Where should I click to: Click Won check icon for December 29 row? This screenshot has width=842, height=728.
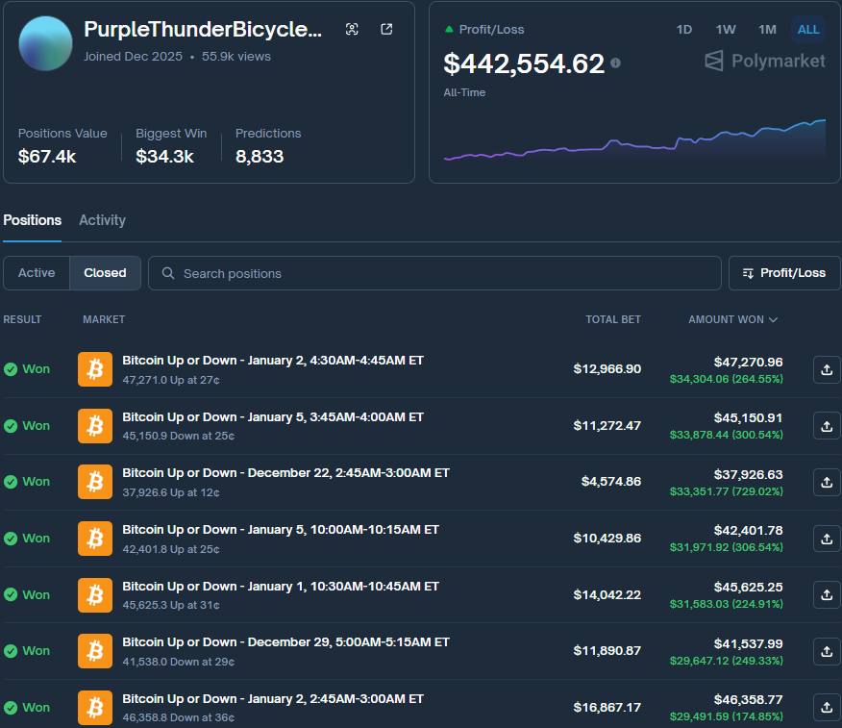[11, 651]
